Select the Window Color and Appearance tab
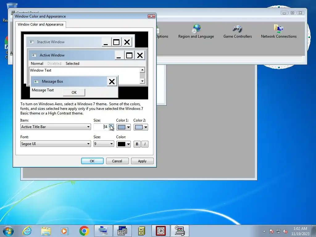 click(40, 24)
